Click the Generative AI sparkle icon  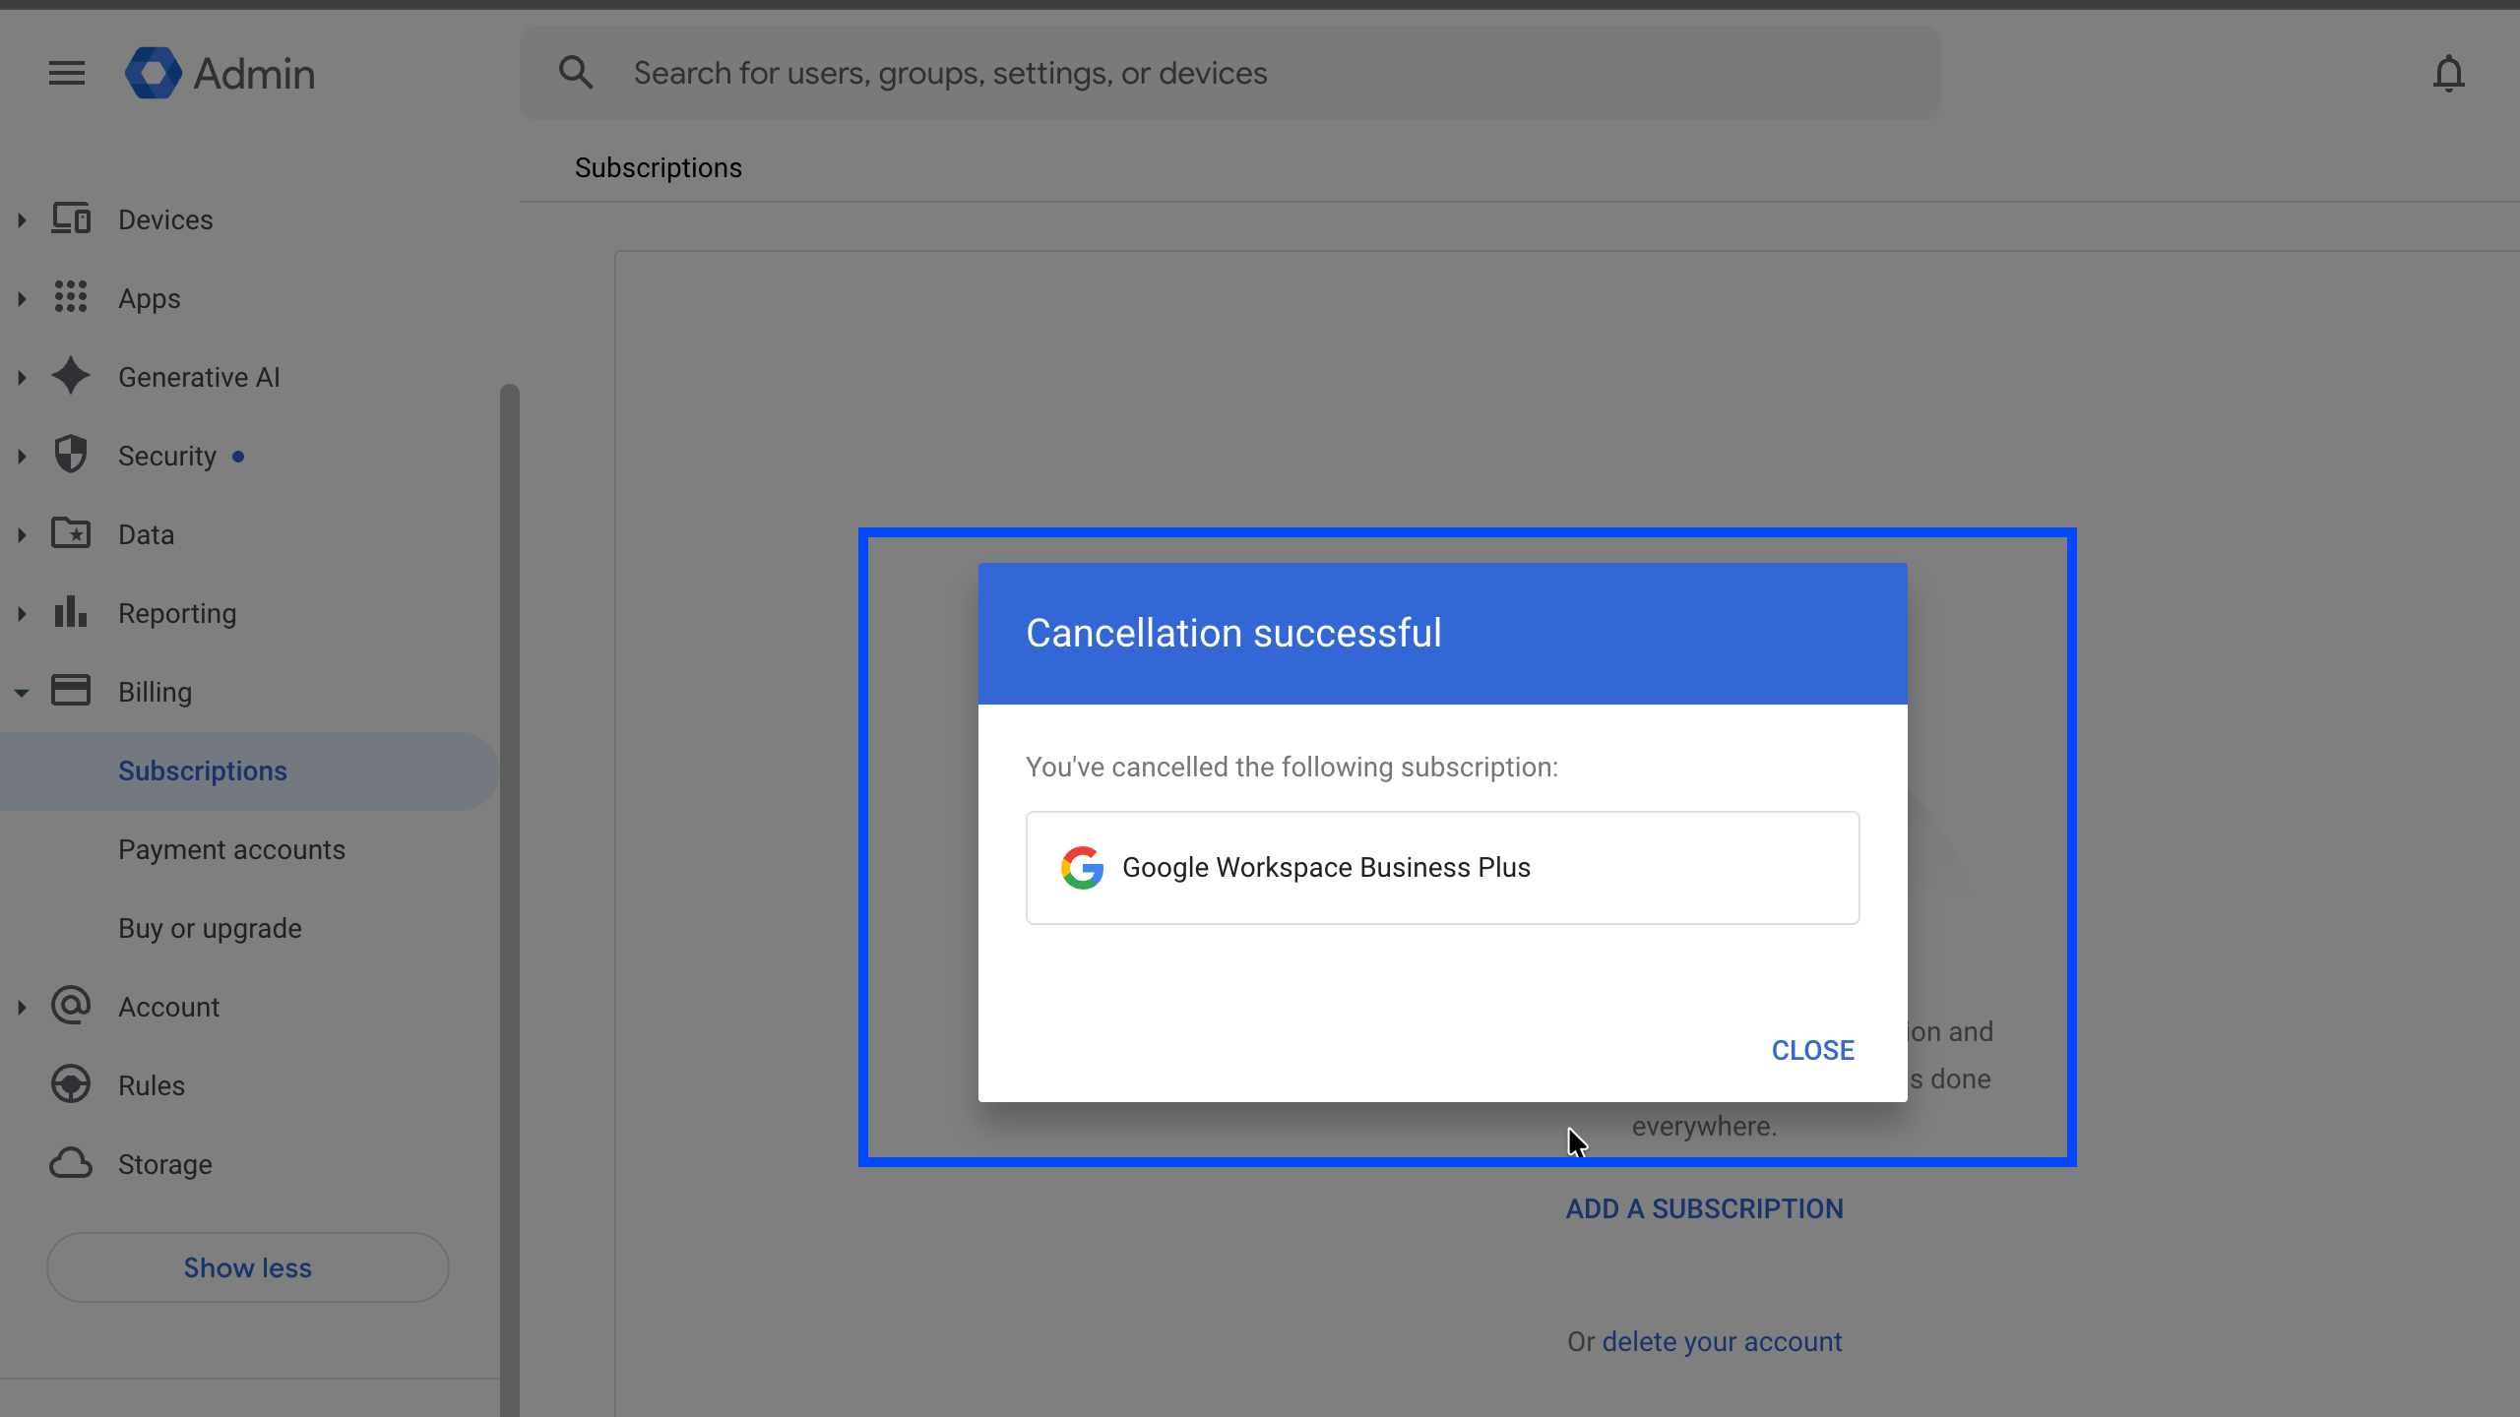tap(71, 376)
